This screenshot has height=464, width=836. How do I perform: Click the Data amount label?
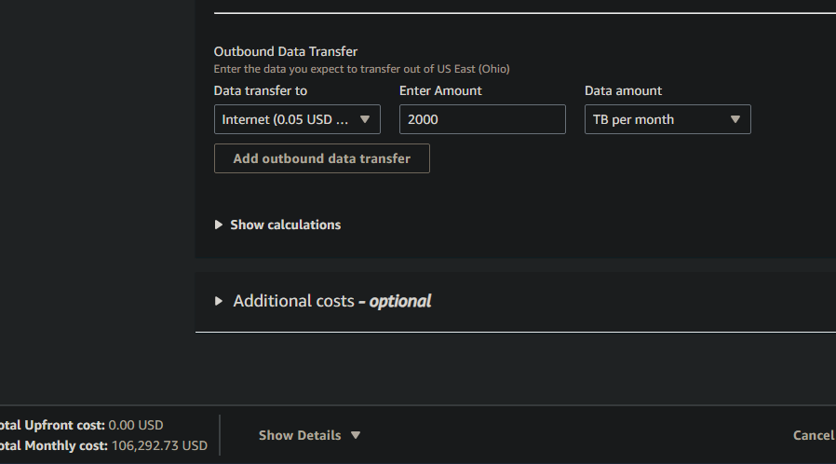(623, 90)
